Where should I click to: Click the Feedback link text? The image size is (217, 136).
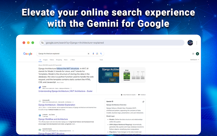pyautogui.click(x=143, y=95)
